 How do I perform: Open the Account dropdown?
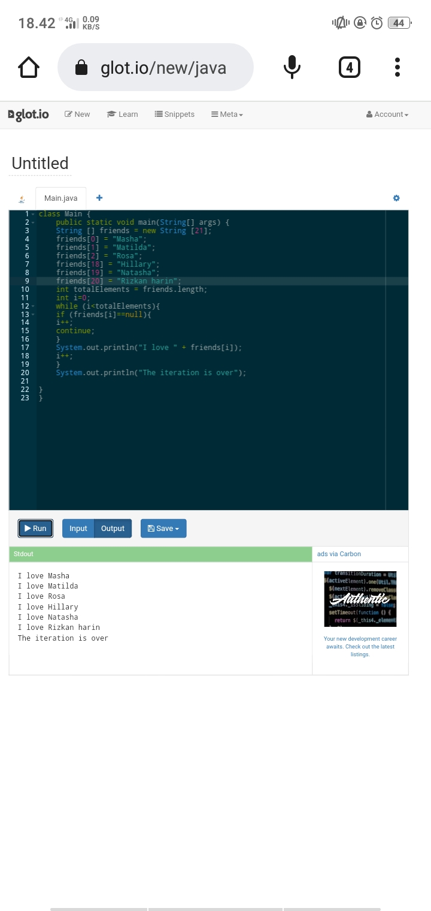coord(387,114)
